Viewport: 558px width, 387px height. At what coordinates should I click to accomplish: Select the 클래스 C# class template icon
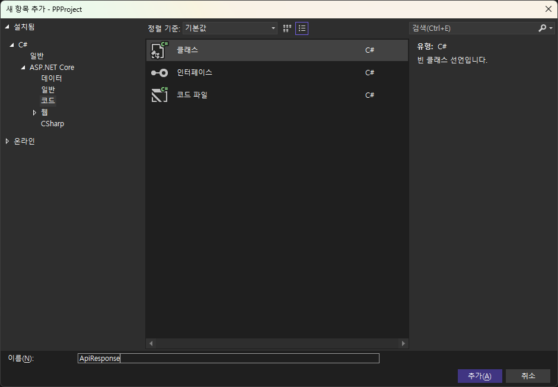160,50
